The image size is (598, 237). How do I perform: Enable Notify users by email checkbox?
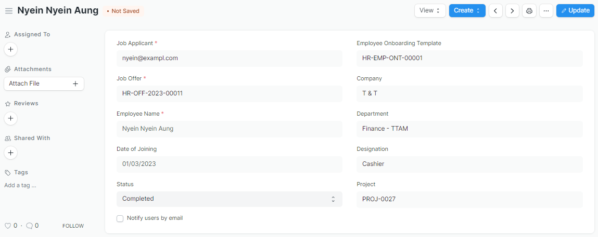pos(120,218)
